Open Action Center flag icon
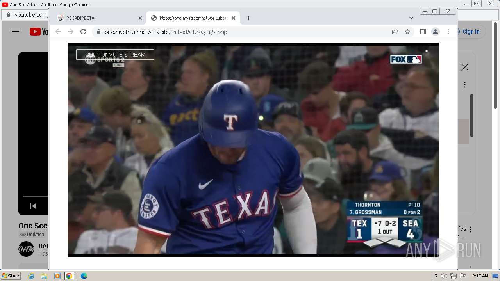Screen dimensions: 500x281 (463, 276)
